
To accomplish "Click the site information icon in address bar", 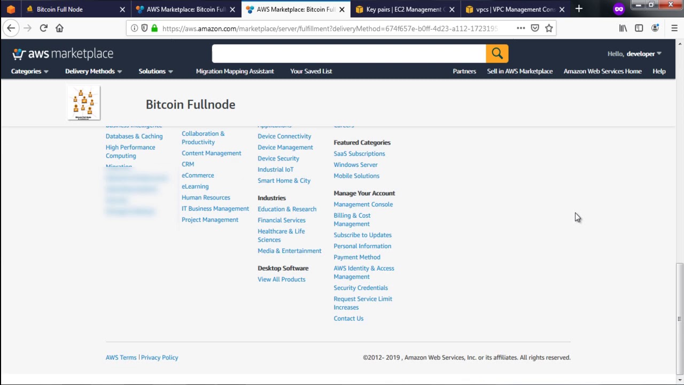I will click(x=134, y=28).
